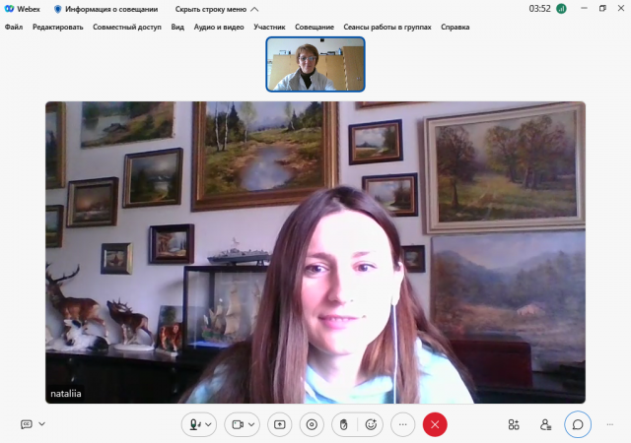
Task: Open the reactions smiley icon
Action: coord(371,424)
